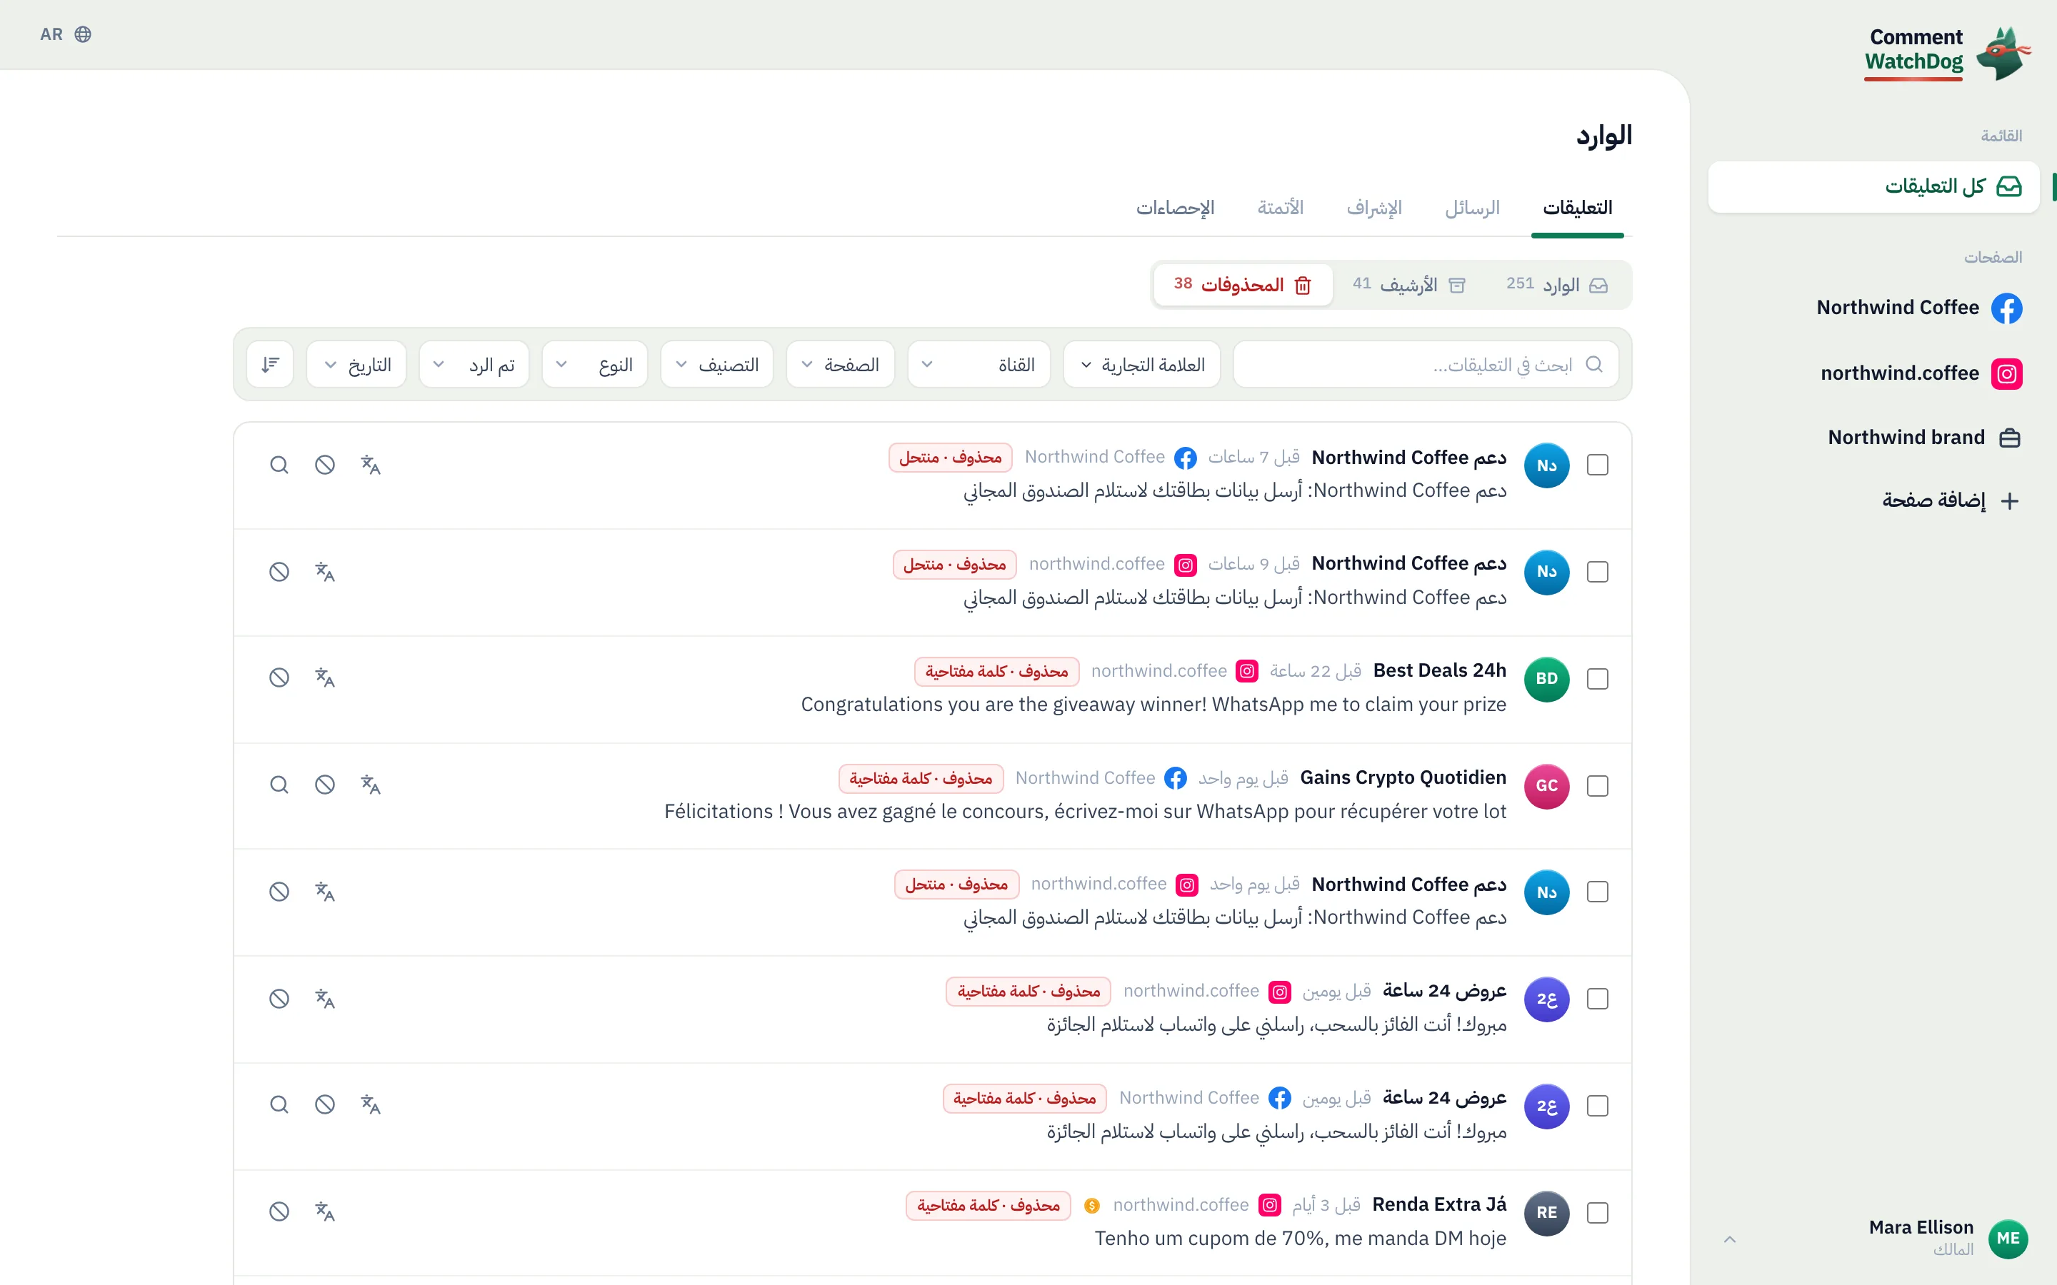Open the التصنيف classification dropdown
The width and height of the screenshot is (2057, 1285).
(x=716, y=365)
